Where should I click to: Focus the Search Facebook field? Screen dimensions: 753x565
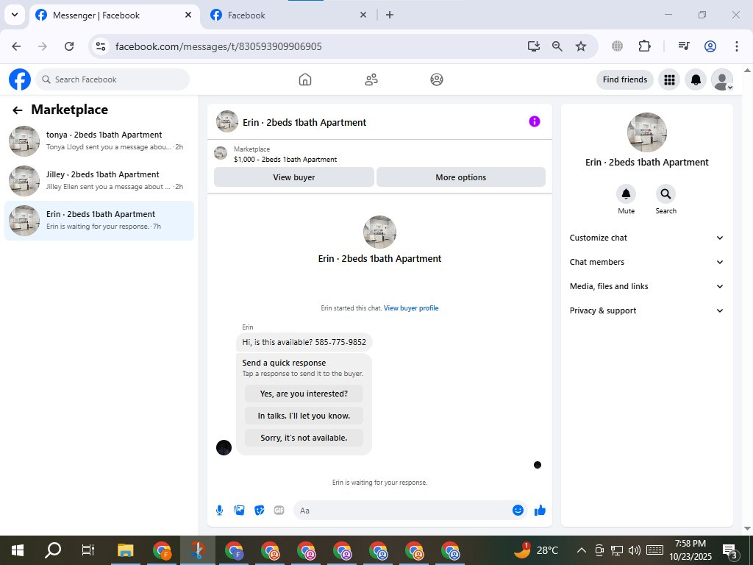tap(113, 79)
